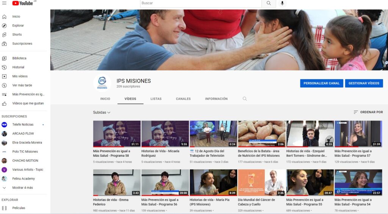Screen dimensions: 388x214
Task: Expand the Subidas dropdown
Action: pos(102,112)
